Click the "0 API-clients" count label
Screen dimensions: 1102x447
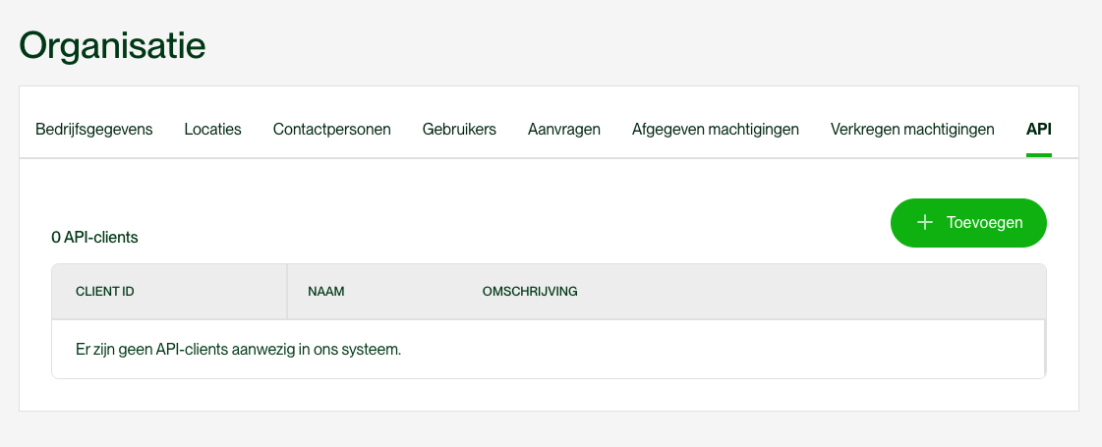point(94,237)
